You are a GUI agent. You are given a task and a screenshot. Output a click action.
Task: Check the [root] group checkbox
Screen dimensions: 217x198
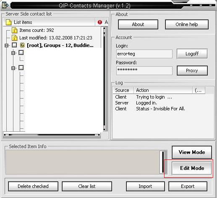click(x=14, y=45)
